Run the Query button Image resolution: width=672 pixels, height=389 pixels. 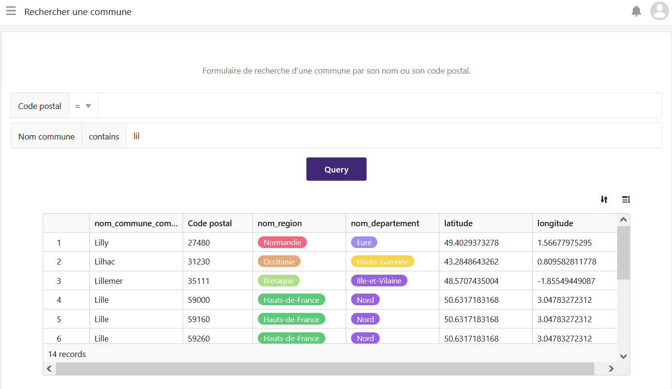tap(336, 169)
